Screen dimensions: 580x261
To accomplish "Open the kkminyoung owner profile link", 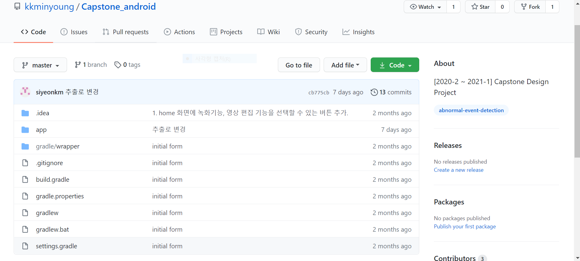I will point(49,6).
